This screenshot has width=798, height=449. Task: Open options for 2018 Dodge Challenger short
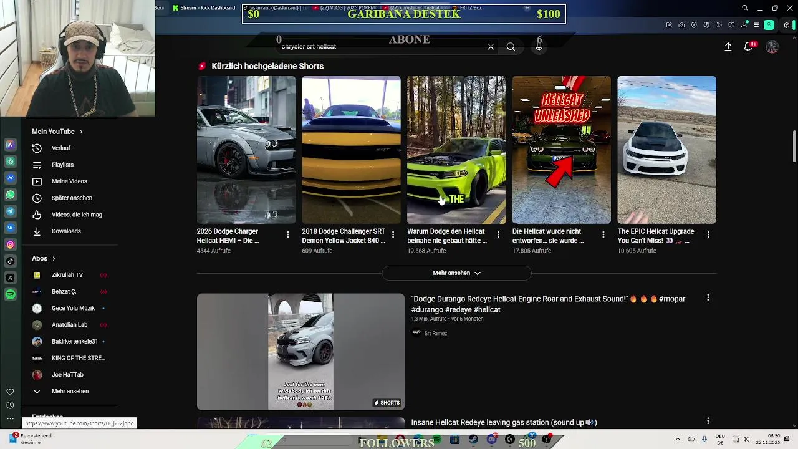tap(393, 234)
